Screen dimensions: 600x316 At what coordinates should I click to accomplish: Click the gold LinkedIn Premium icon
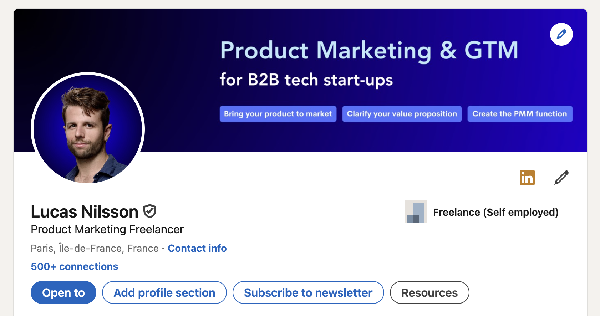(x=527, y=178)
